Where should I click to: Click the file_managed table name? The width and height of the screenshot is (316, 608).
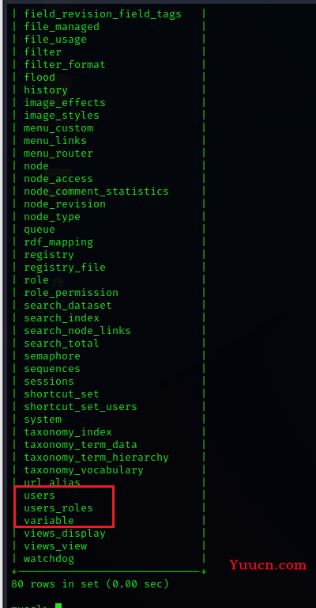pos(62,26)
